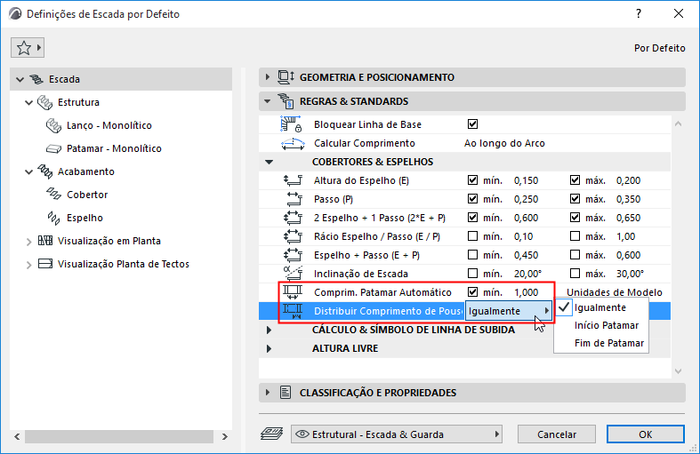Select Espelho in the tree
Screen dimensions: 700x454
coord(84,218)
